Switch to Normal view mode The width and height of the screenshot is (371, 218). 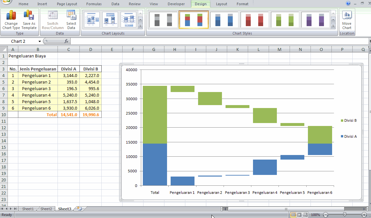click(x=293, y=215)
